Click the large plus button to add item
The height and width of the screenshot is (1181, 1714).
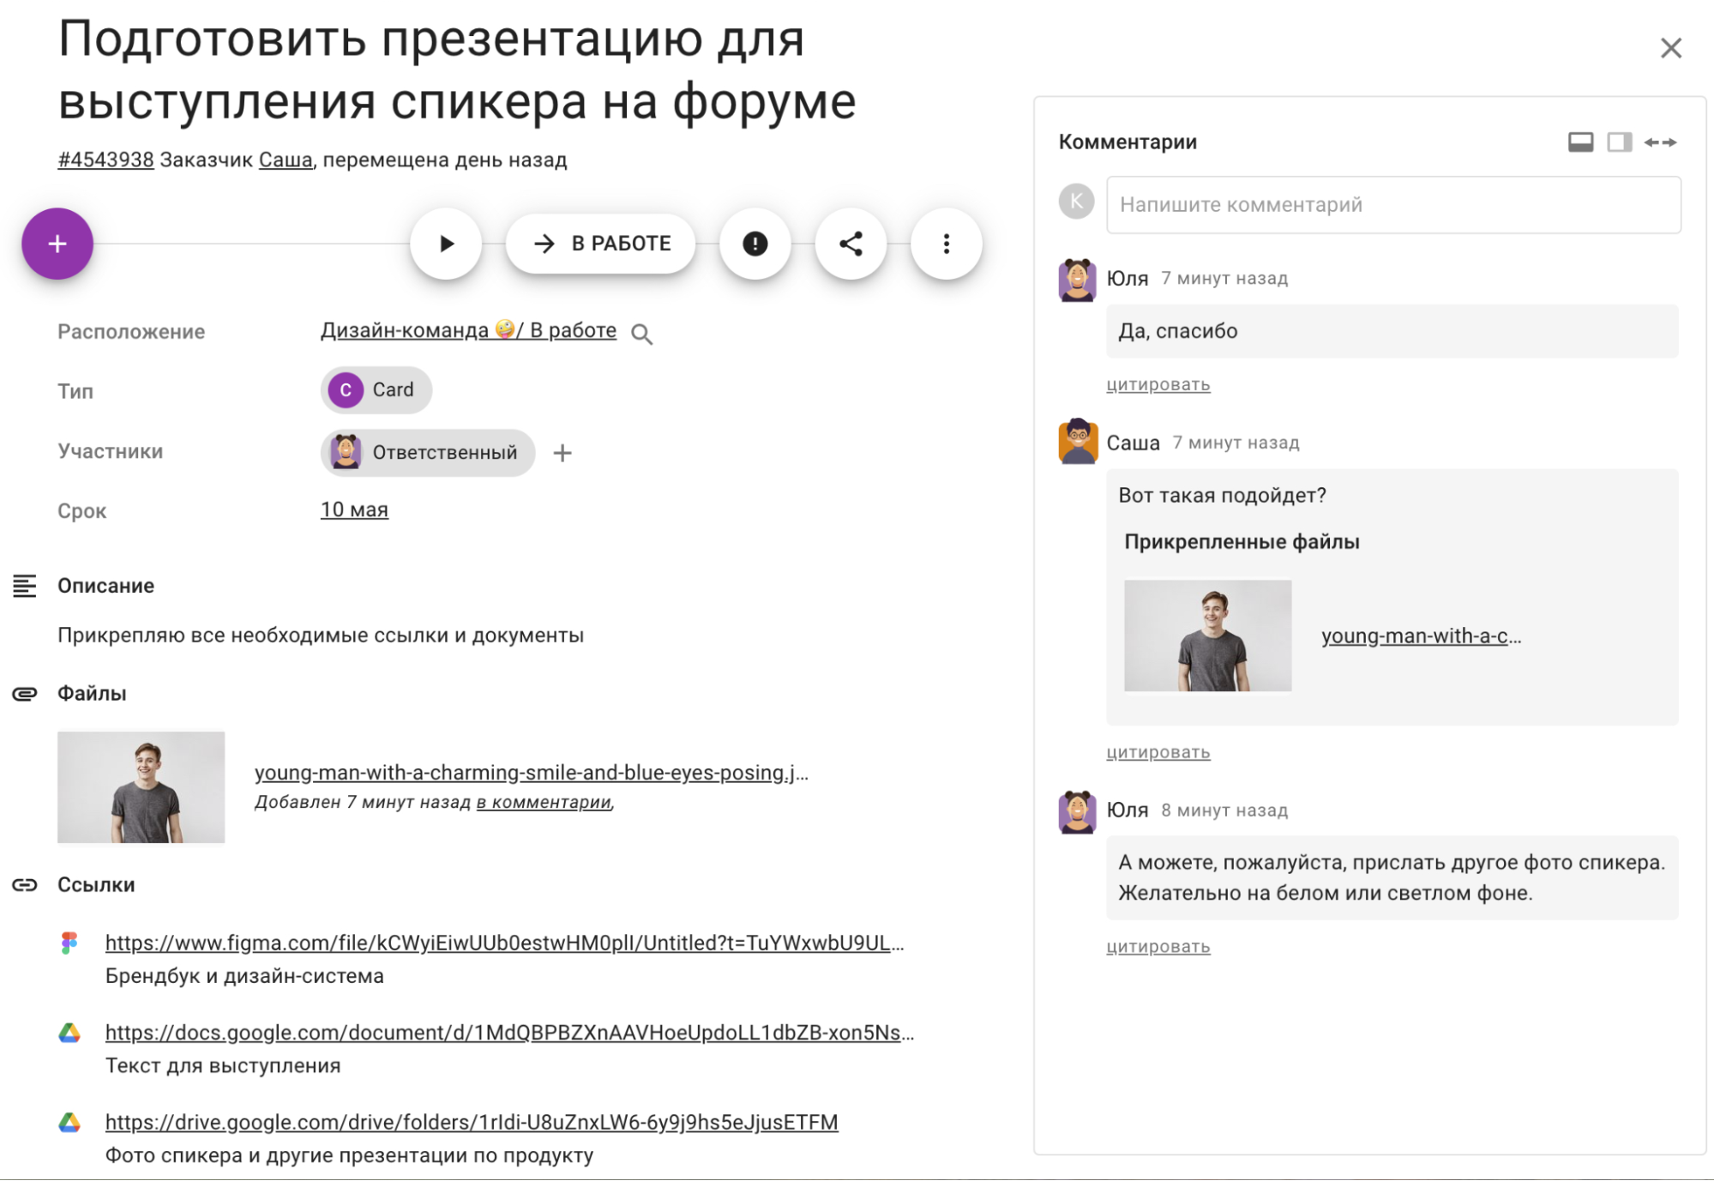pyautogui.click(x=57, y=244)
